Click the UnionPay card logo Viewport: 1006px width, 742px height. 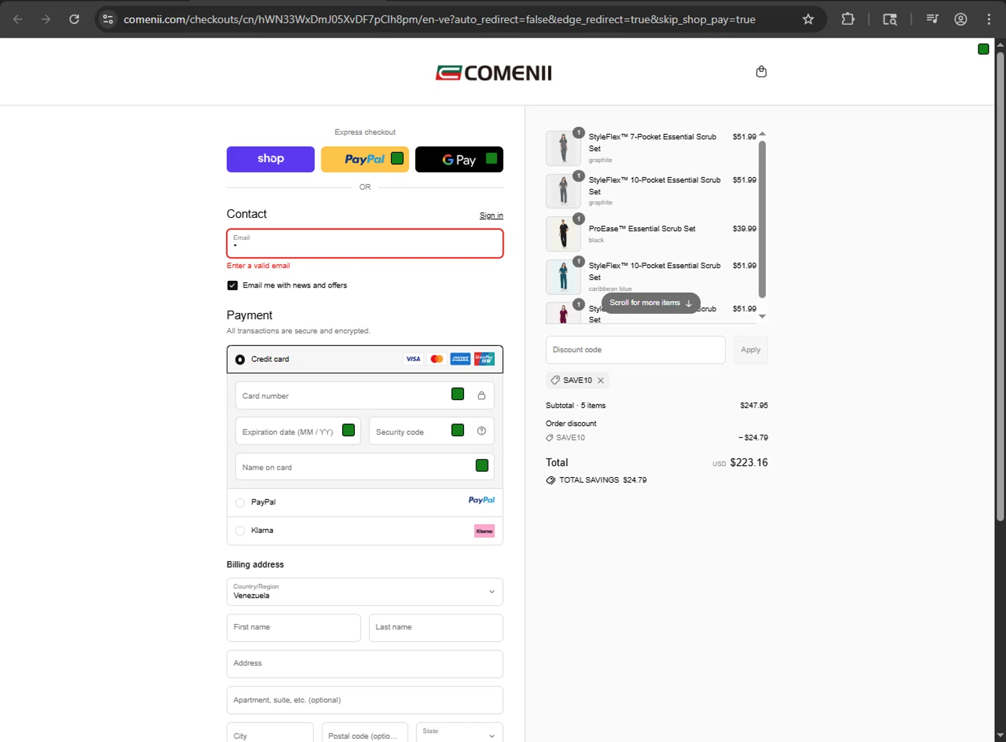click(x=484, y=359)
